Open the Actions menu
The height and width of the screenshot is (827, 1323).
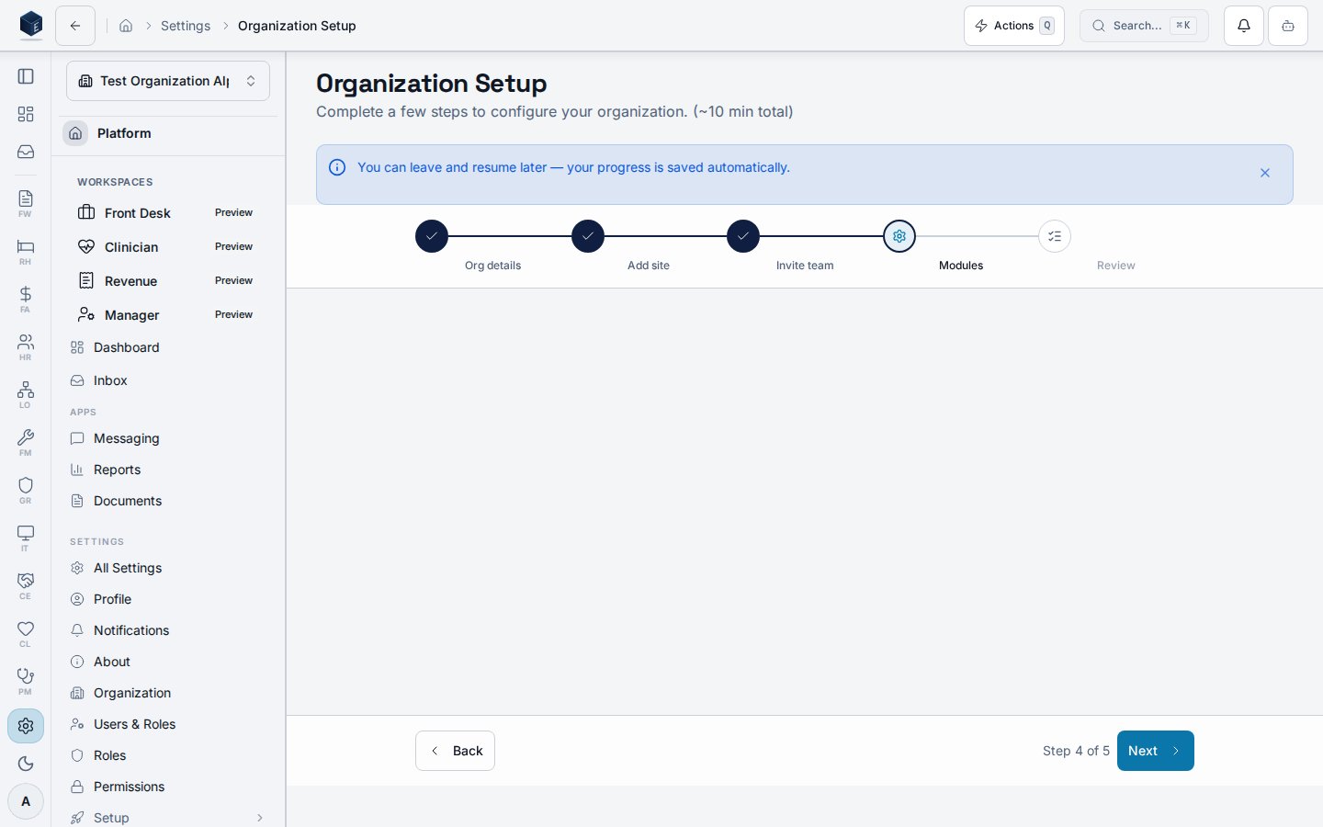(x=1014, y=26)
